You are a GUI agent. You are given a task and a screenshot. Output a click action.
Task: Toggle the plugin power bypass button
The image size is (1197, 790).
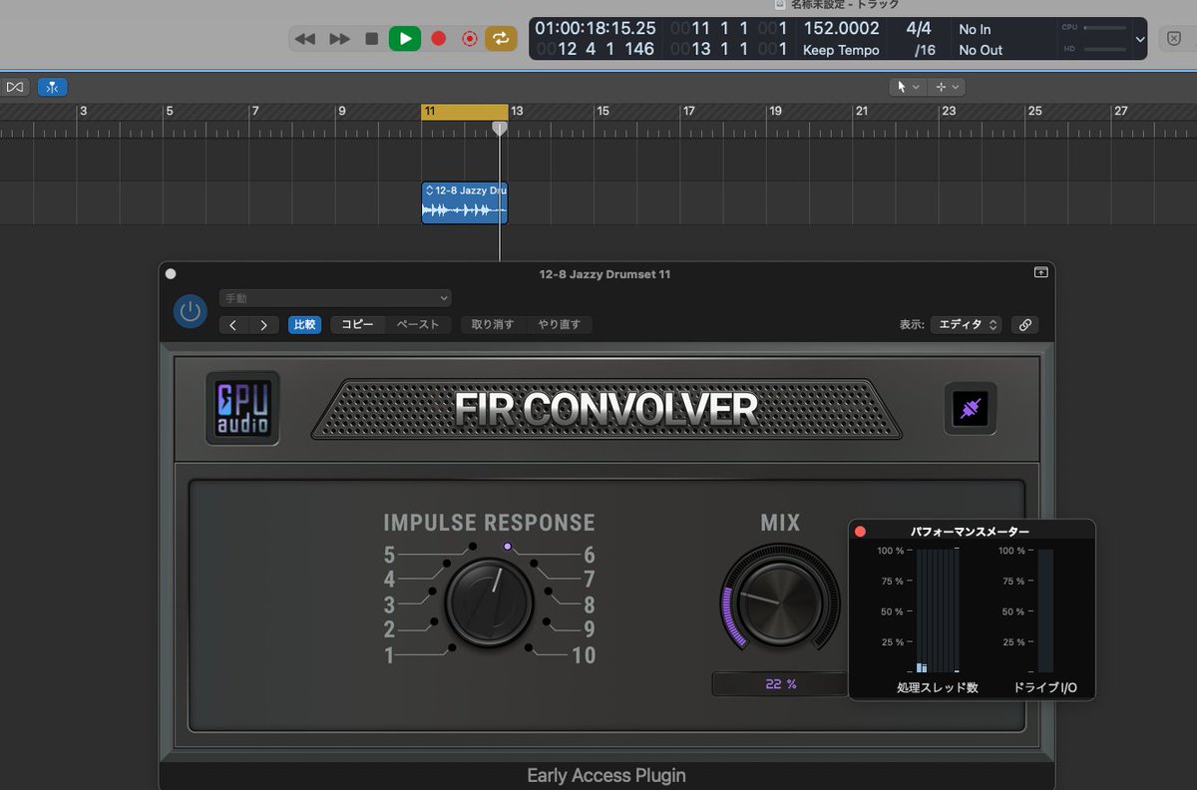click(x=191, y=311)
